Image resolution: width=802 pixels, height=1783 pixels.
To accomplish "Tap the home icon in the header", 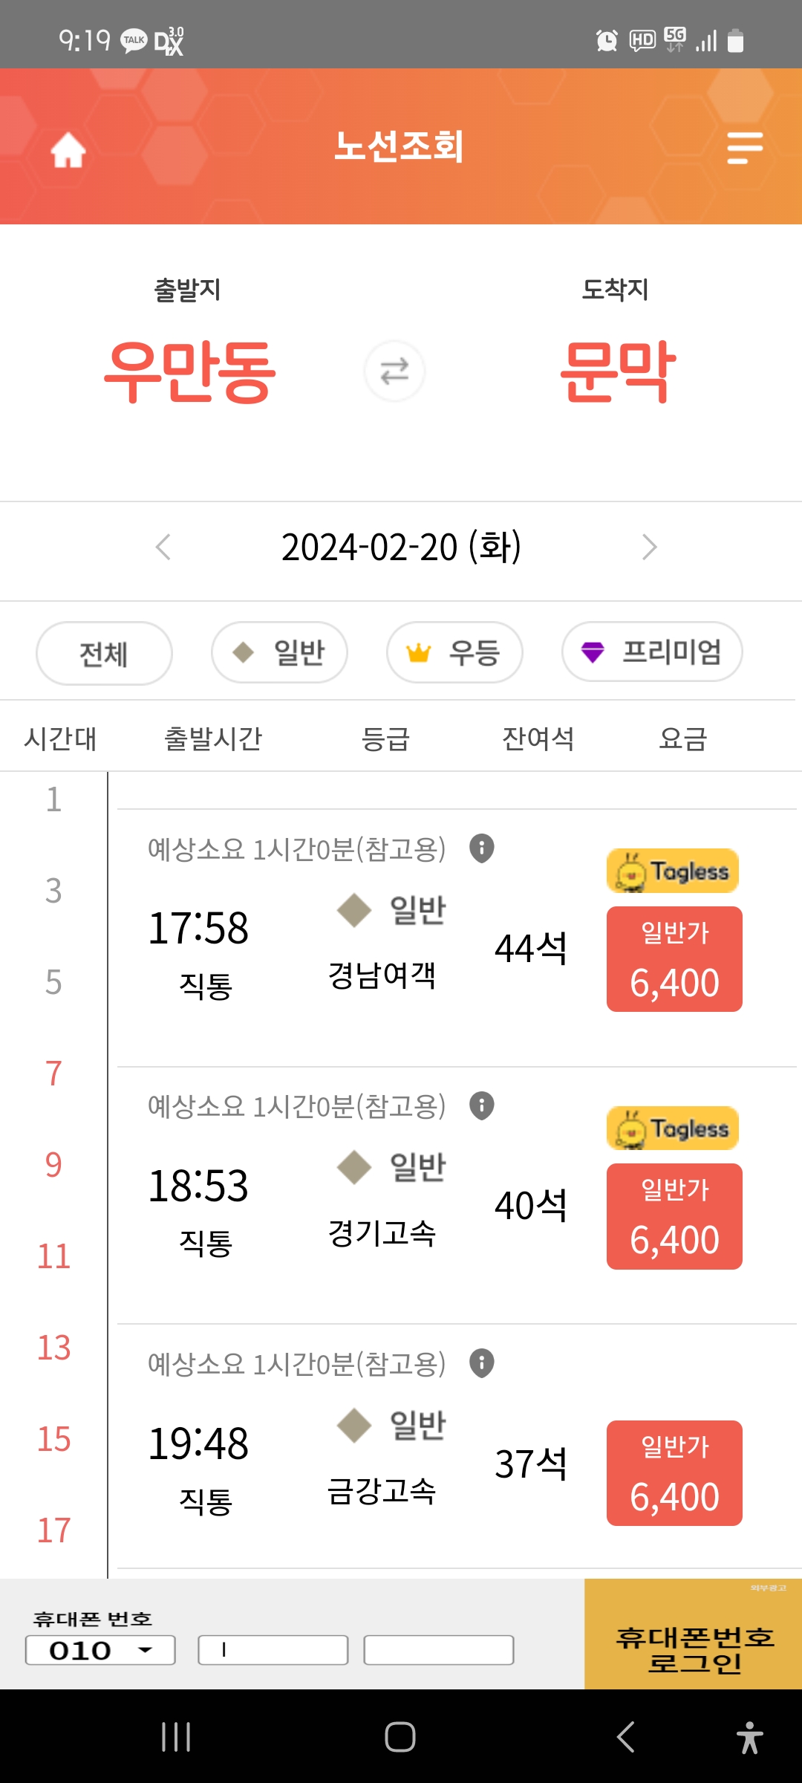I will point(68,149).
